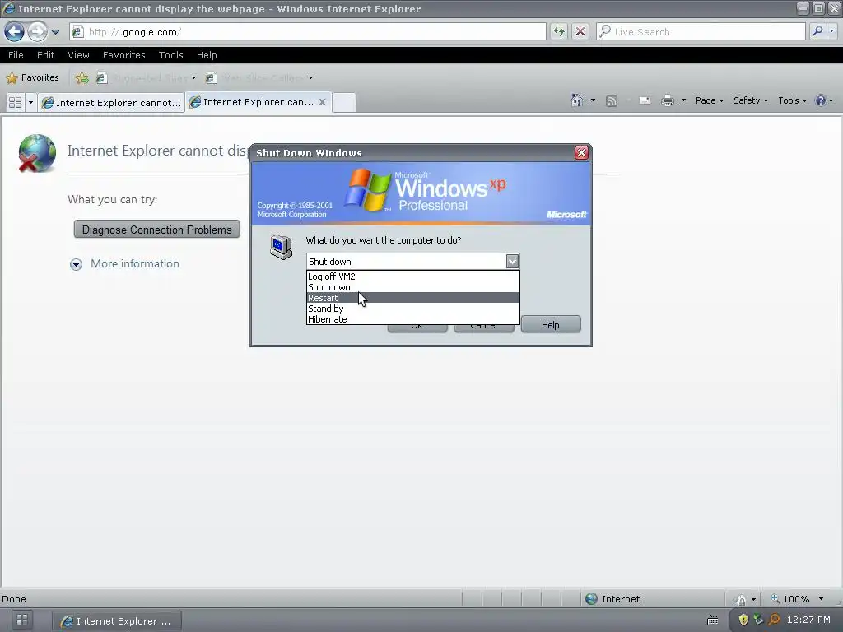Choose Log off VM2 from the list

click(x=413, y=276)
